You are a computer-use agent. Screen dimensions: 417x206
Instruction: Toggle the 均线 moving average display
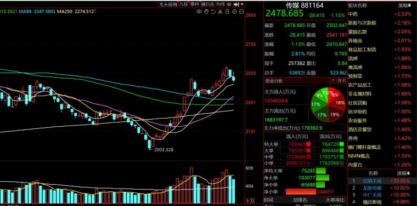pyautogui.click(x=221, y=4)
